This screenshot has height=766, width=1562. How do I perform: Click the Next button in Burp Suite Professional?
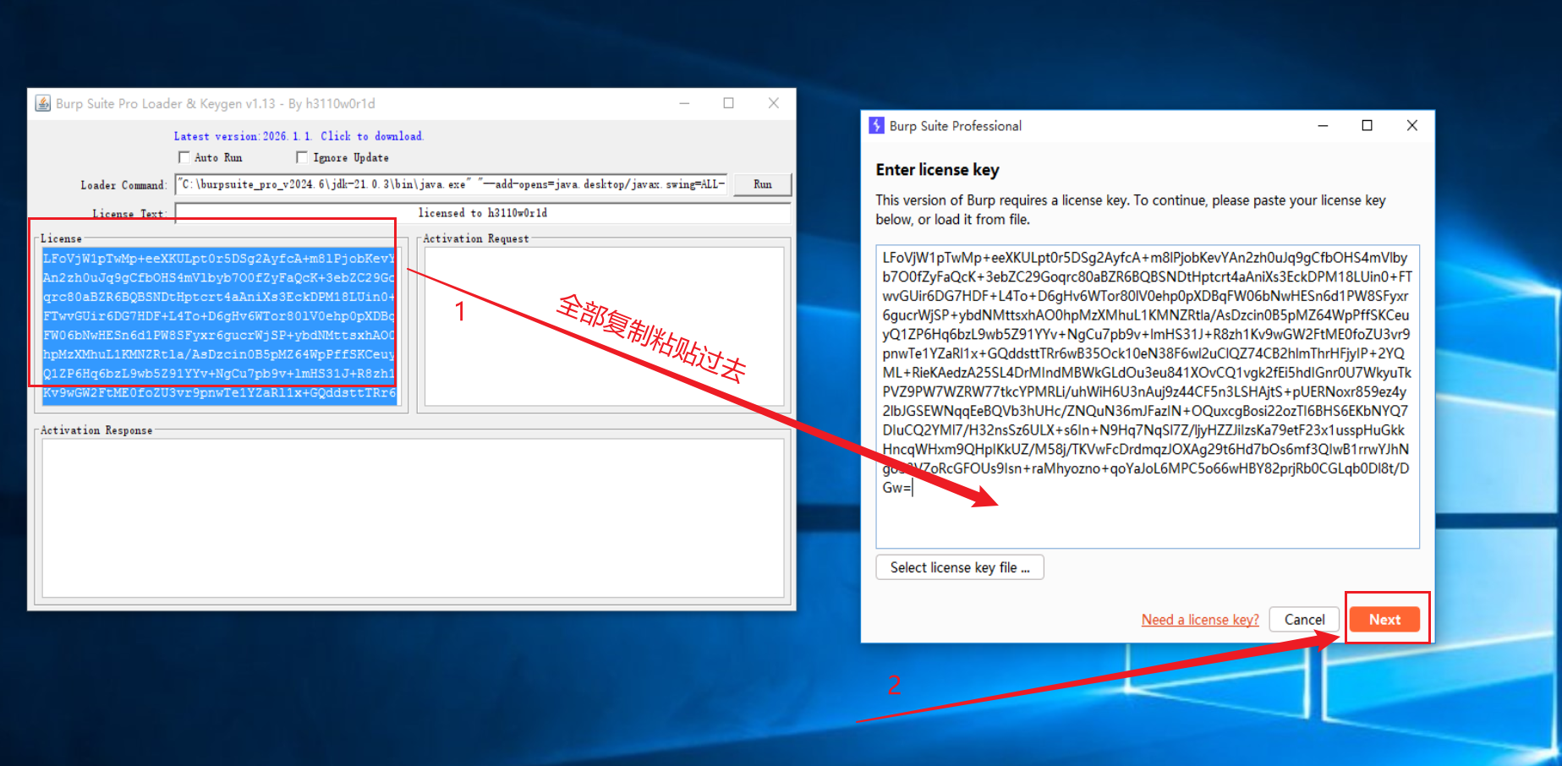click(1384, 620)
